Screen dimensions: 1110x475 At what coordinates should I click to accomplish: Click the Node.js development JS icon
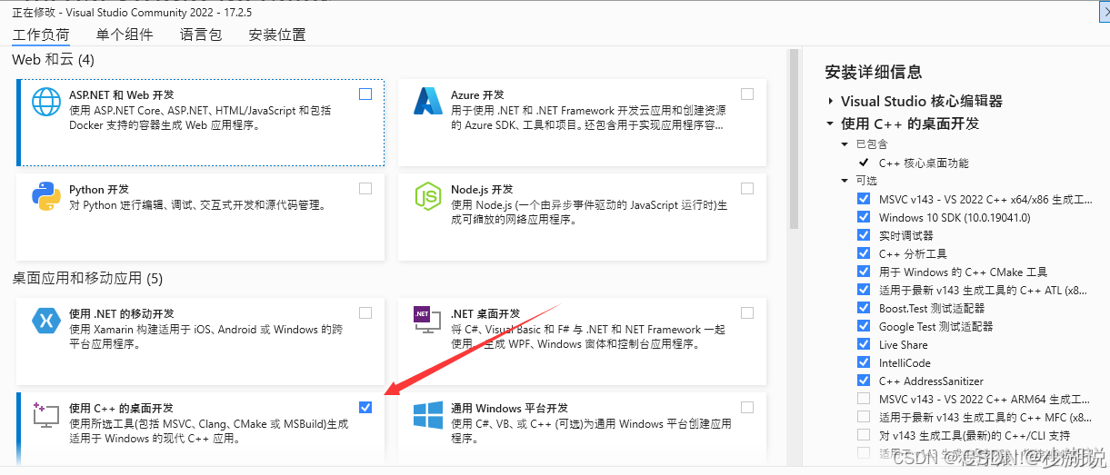coord(427,196)
